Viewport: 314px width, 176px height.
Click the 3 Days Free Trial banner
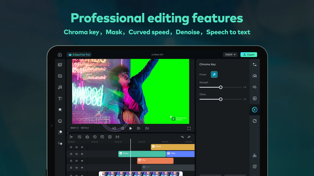(x=79, y=55)
